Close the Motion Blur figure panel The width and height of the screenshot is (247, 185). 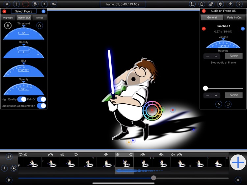coord(4,11)
